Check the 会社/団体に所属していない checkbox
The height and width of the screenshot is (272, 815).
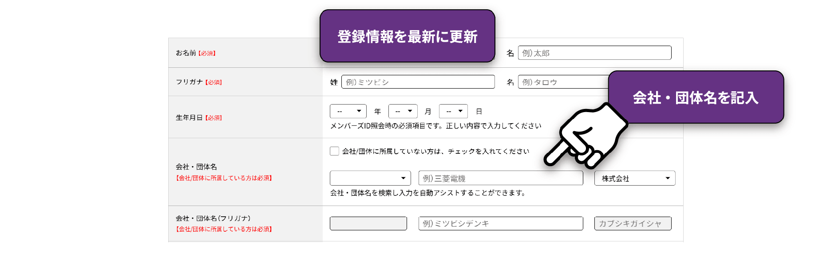click(334, 151)
